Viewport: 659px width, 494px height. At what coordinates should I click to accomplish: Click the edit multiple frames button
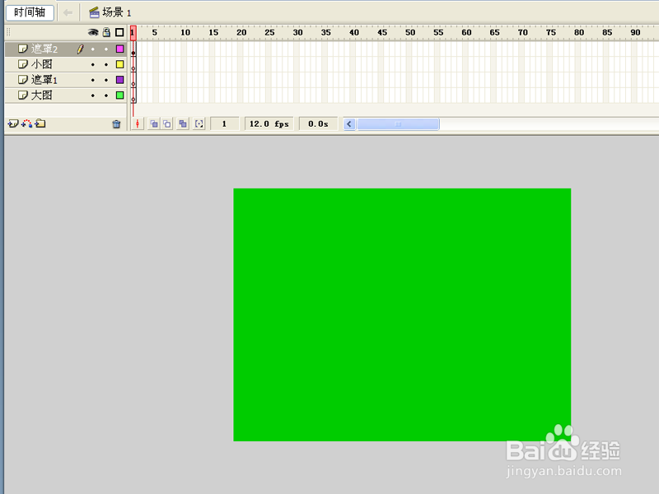pos(183,124)
